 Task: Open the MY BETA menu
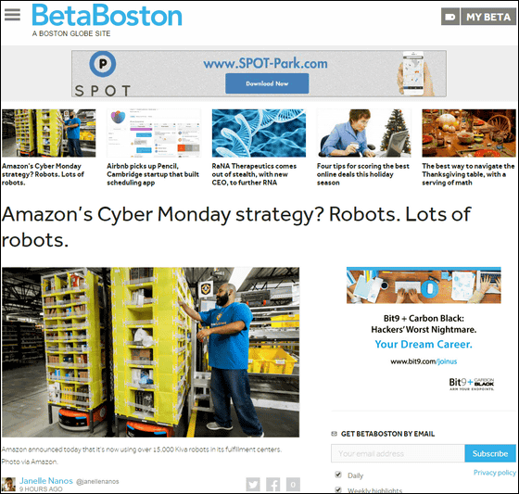(488, 17)
